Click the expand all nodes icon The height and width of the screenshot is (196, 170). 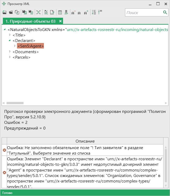94,12
